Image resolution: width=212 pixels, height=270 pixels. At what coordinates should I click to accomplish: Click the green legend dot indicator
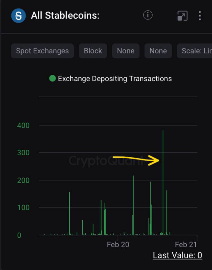coord(52,78)
